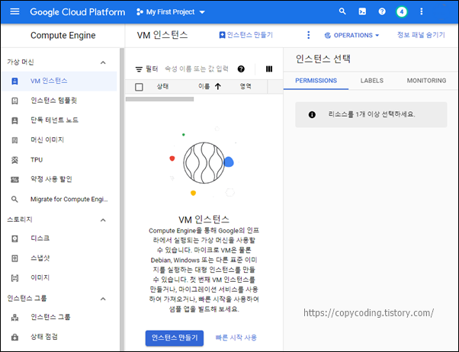Open the hamburger navigation menu

point(14,11)
